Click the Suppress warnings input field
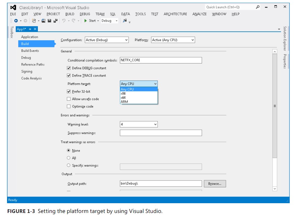This screenshot has width=294, height=216. (161, 133)
